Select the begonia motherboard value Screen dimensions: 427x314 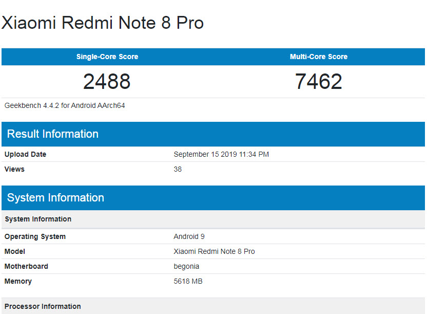[x=186, y=266]
